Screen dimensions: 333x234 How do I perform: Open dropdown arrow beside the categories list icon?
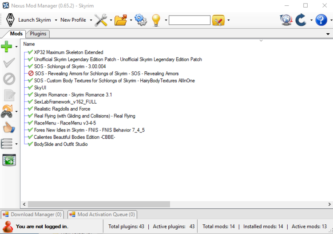[x=16, y=144]
